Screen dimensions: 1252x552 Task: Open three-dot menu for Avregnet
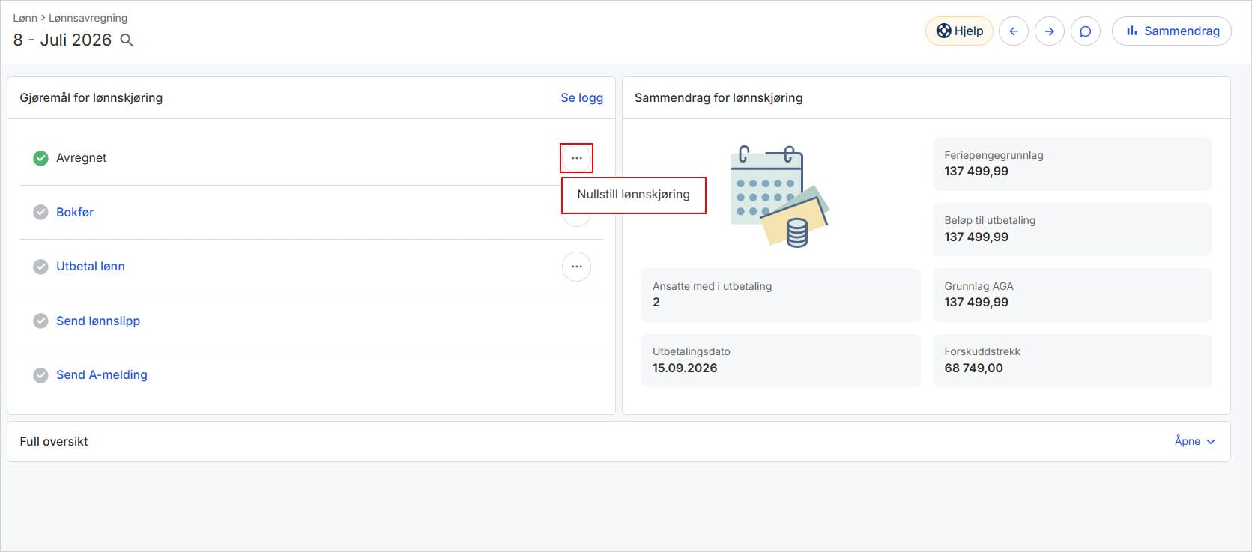[x=576, y=158]
